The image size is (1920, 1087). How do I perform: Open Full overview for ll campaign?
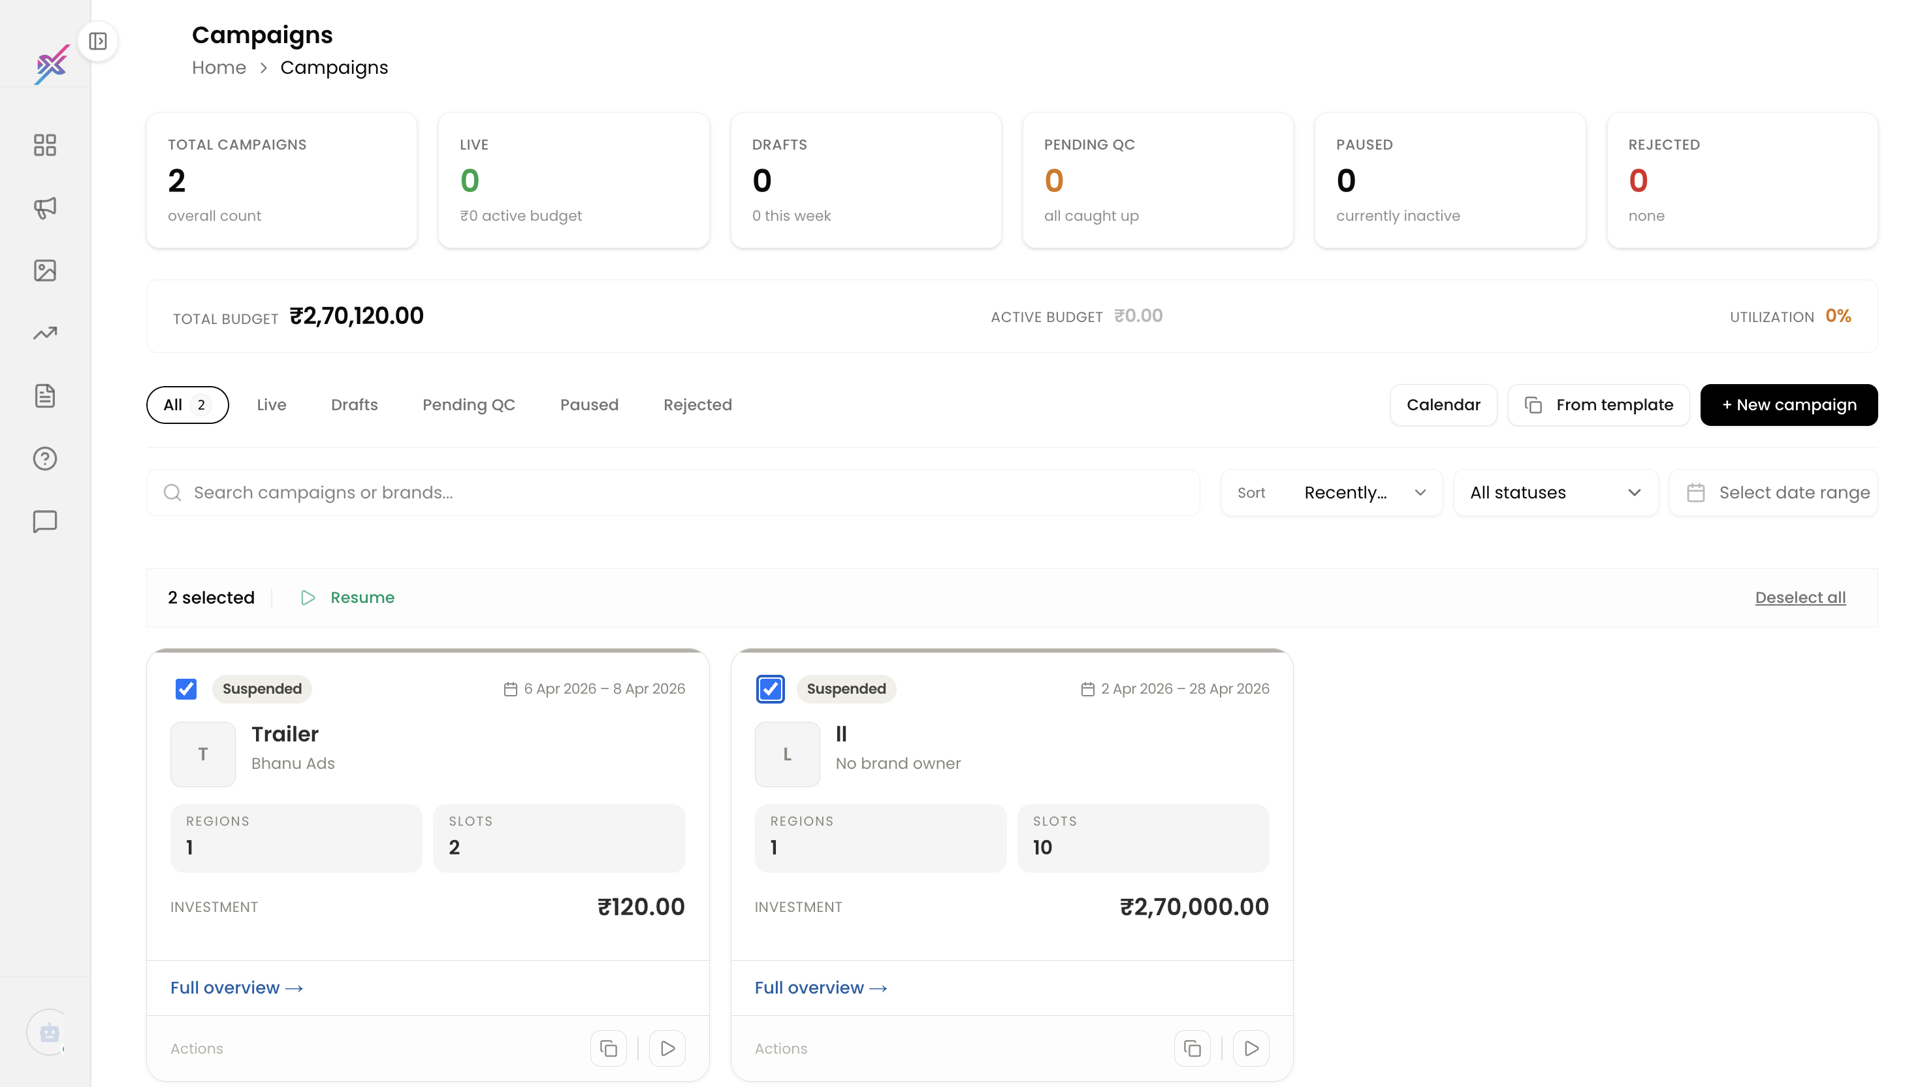point(821,988)
